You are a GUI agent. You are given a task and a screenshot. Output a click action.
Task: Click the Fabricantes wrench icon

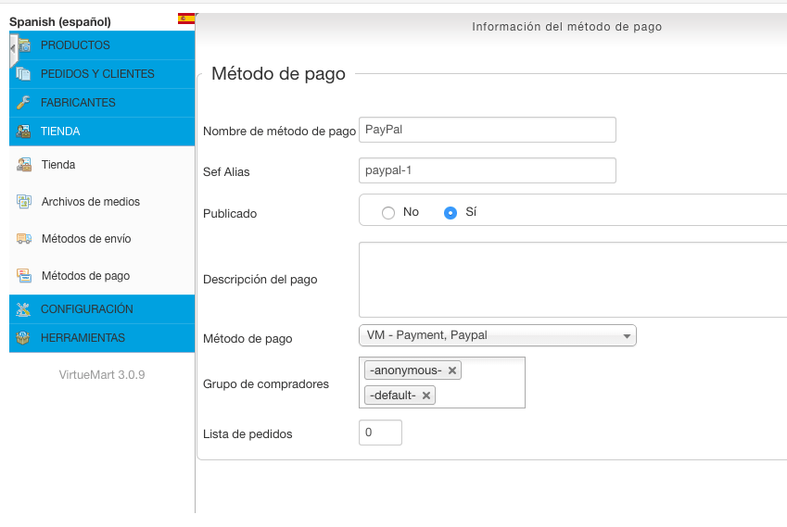coord(23,102)
